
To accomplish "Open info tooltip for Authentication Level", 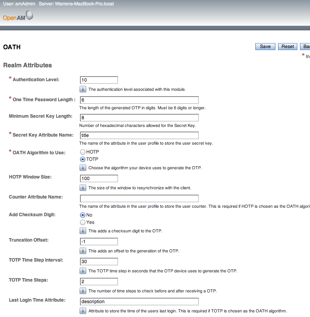I will pos(83,89).
